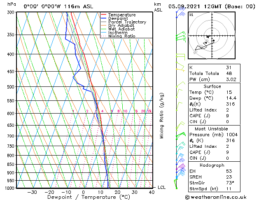The height and width of the screenshot is (200, 259).
Task: Click the station coordinates 116m ASL title
Action: tap(58, 7)
